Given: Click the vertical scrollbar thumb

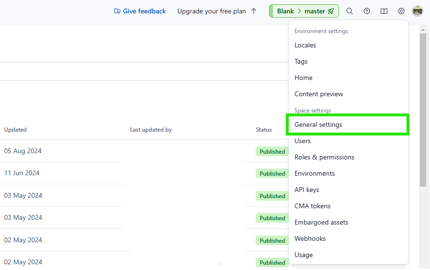Looking at the screenshot, I should coord(423,110).
